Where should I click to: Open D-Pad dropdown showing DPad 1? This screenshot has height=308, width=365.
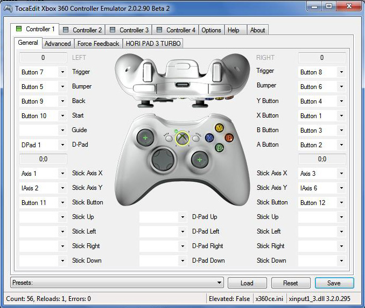[x=43, y=145]
